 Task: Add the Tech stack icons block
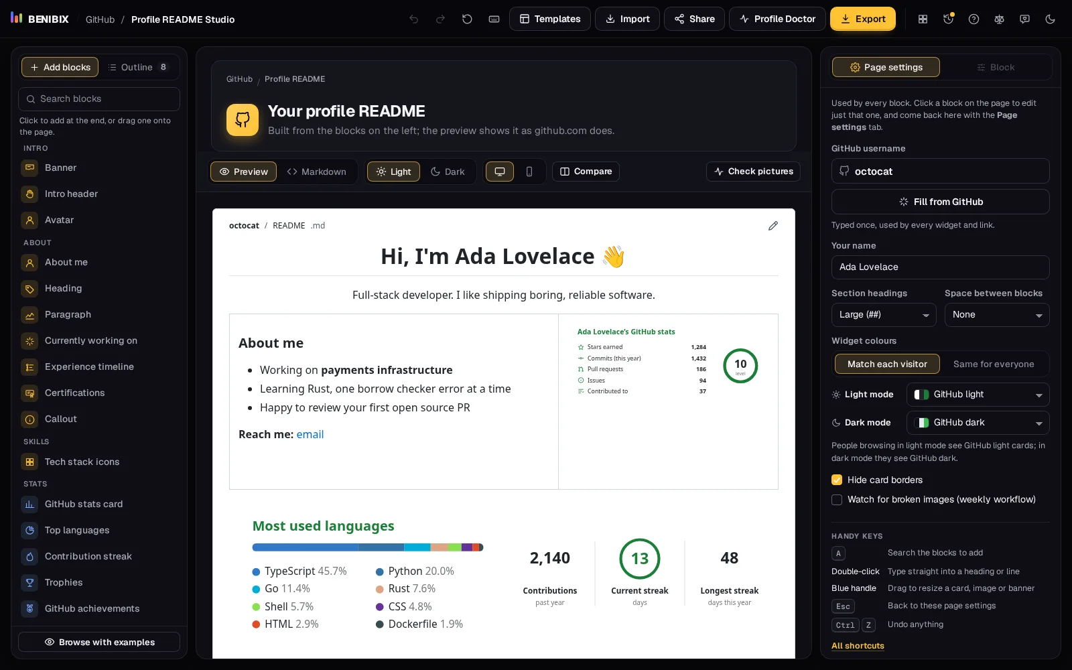(99, 462)
